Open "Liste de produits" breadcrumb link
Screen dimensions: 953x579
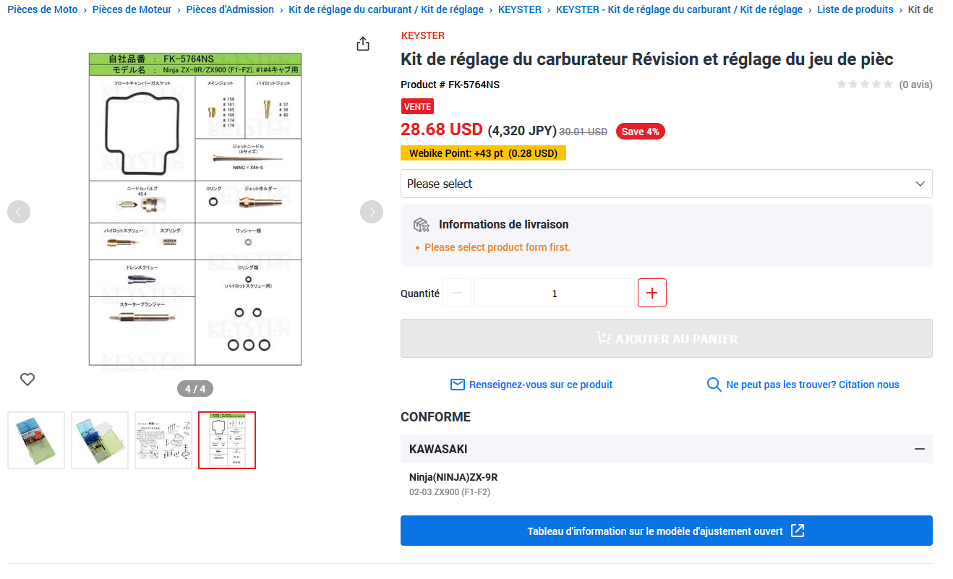coord(855,9)
